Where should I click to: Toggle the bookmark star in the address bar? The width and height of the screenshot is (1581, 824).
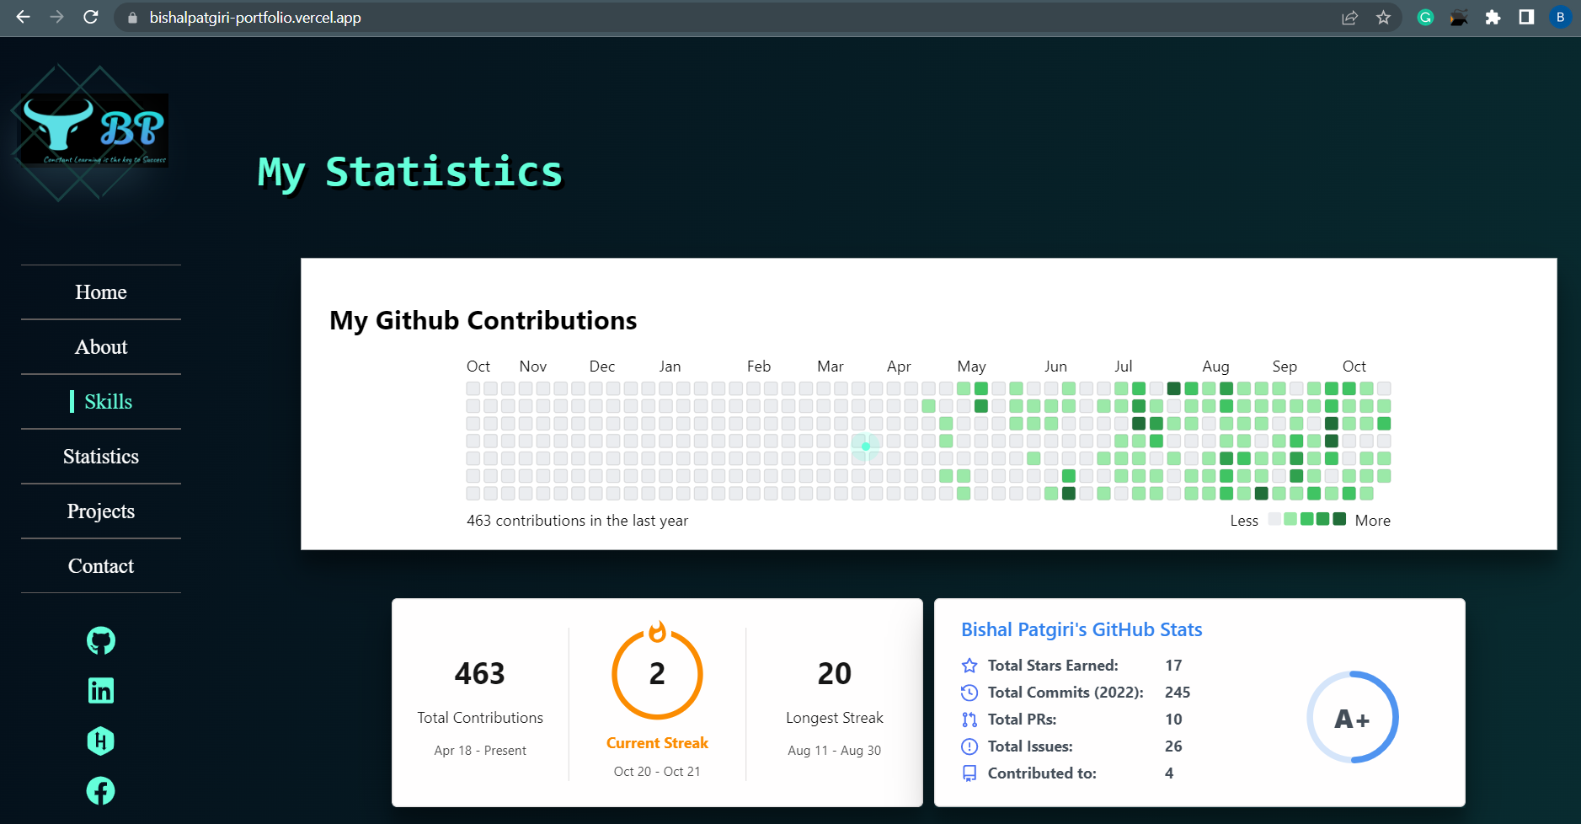(1382, 17)
